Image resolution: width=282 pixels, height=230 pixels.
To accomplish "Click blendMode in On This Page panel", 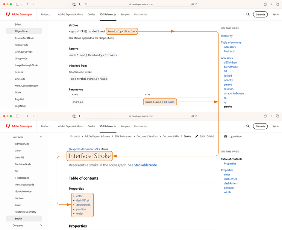I will pos(230,67).
